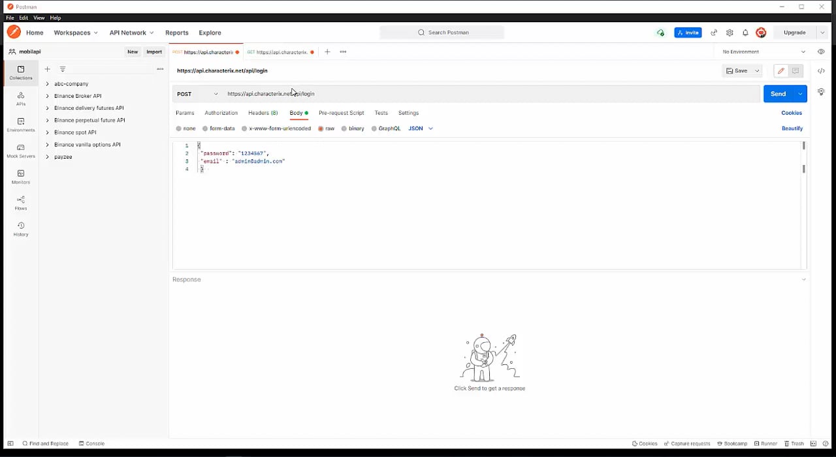Open the help icon in status bar

point(826,443)
